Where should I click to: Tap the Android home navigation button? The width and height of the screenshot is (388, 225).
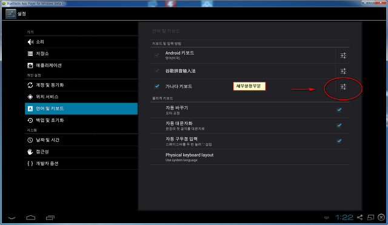click(x=31, y=218)
